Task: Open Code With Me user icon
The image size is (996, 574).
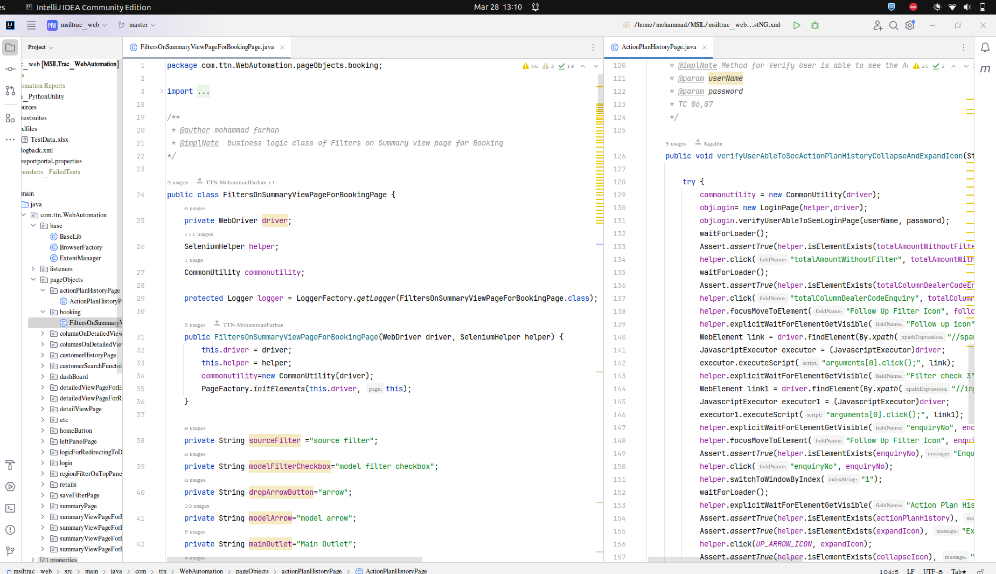Action: pos(877,25)
